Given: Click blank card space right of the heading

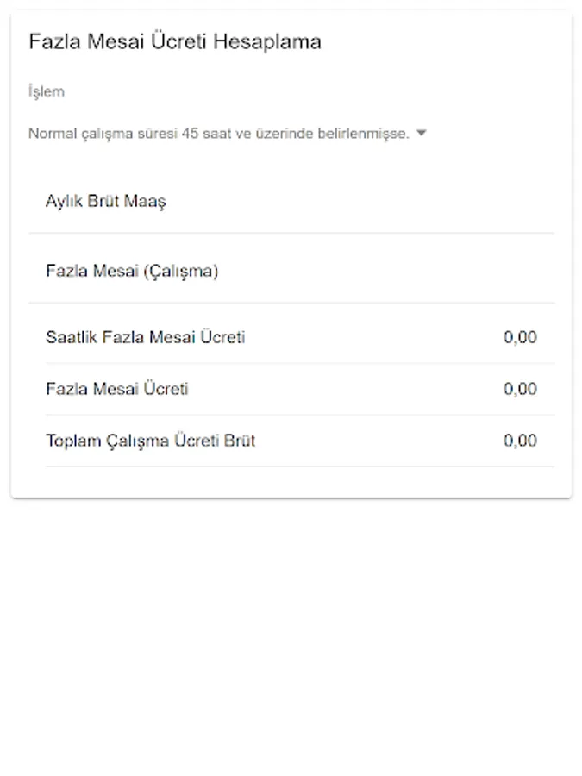Looking at the screenshot, I should pyautogui.click(x=448, y=42).
